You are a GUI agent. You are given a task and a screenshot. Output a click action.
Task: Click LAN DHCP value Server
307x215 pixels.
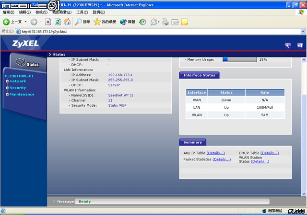point(114,85)
